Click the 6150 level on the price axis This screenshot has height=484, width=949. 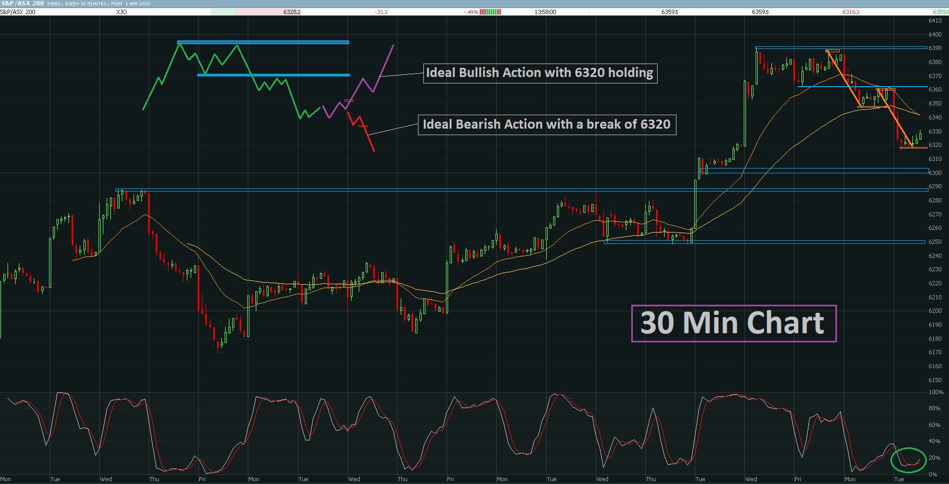935,380
